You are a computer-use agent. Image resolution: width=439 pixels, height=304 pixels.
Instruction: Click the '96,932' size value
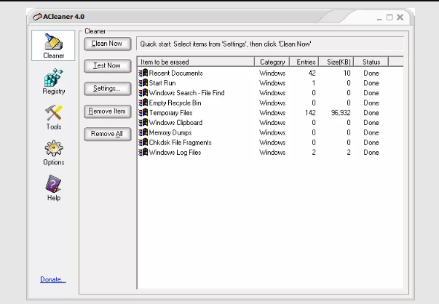point(341,113)
